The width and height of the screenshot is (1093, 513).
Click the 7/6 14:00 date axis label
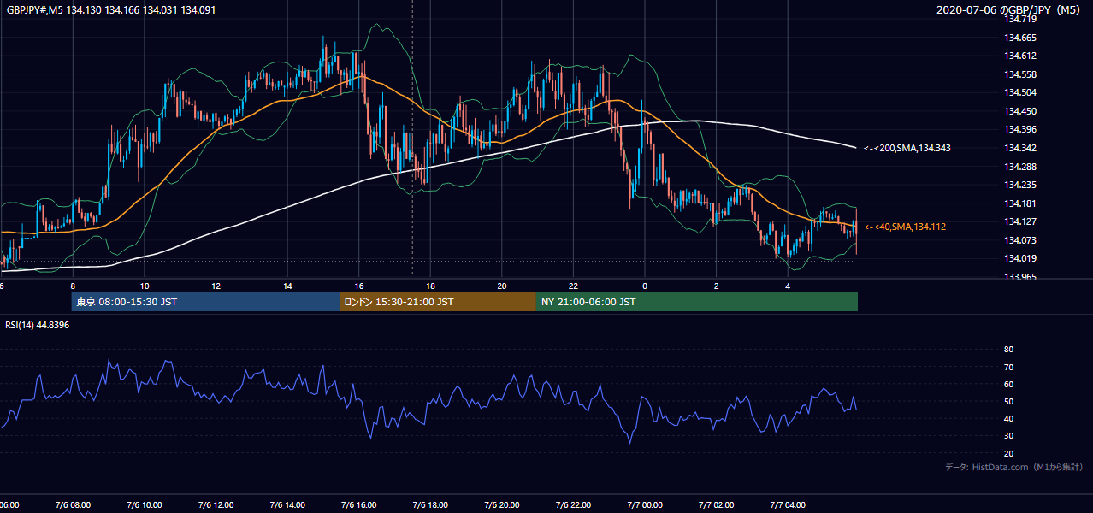pos(287,505)
